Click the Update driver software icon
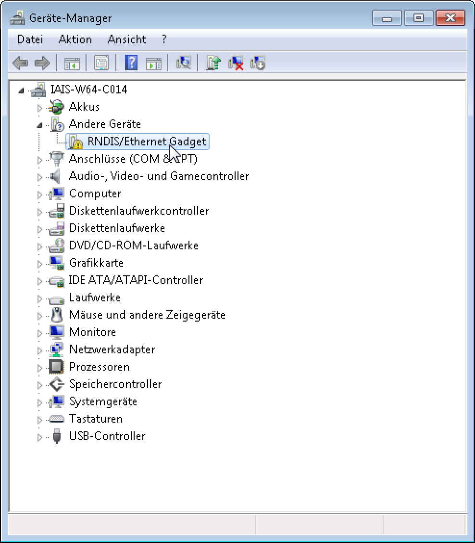The width and height of the screenshot is (475, 543). pyautogui.click(x=213, y=63)
